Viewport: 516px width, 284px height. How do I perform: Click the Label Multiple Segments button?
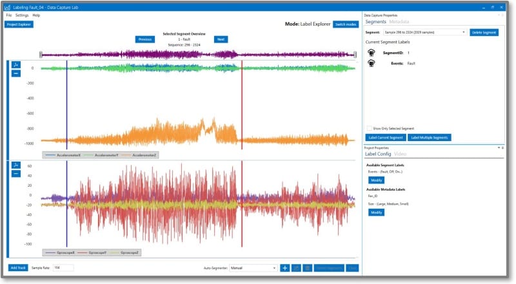[x=429, y=137]
